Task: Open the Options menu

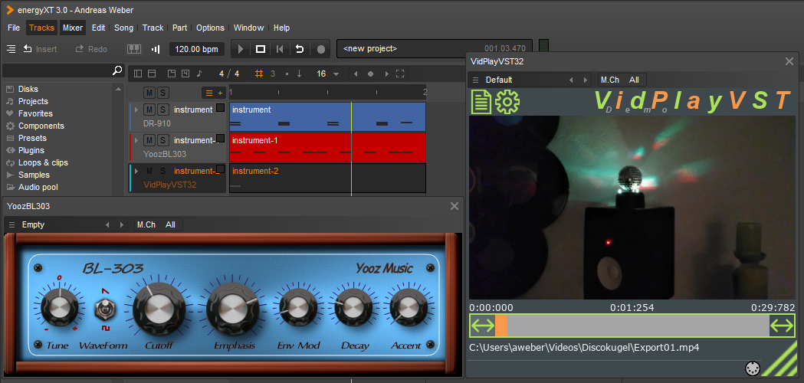Action: (210, 28)
